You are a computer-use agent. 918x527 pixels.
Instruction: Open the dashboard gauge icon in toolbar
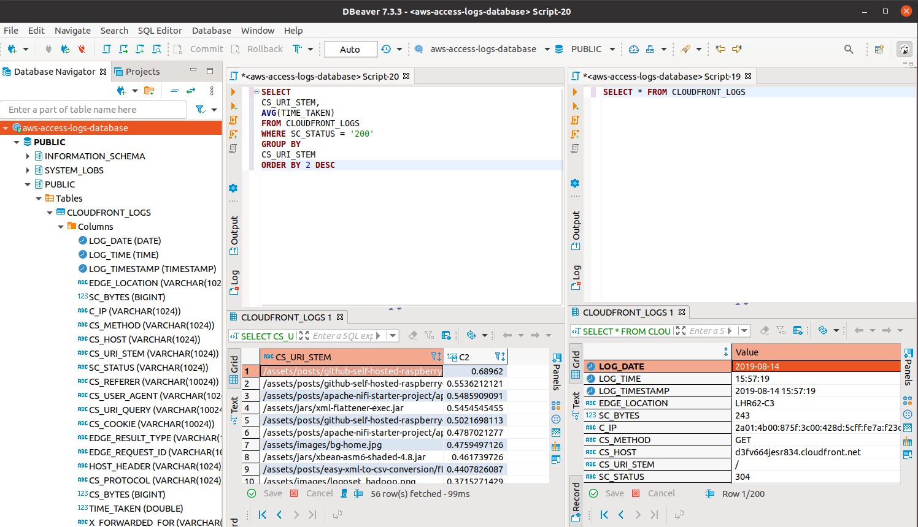[634, 49]
